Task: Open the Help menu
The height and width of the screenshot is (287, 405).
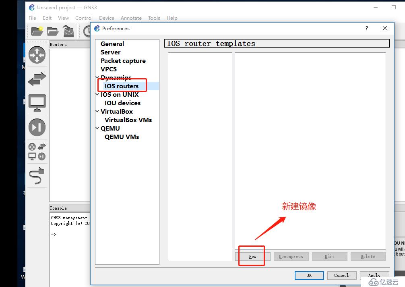Action: point(172,18)
